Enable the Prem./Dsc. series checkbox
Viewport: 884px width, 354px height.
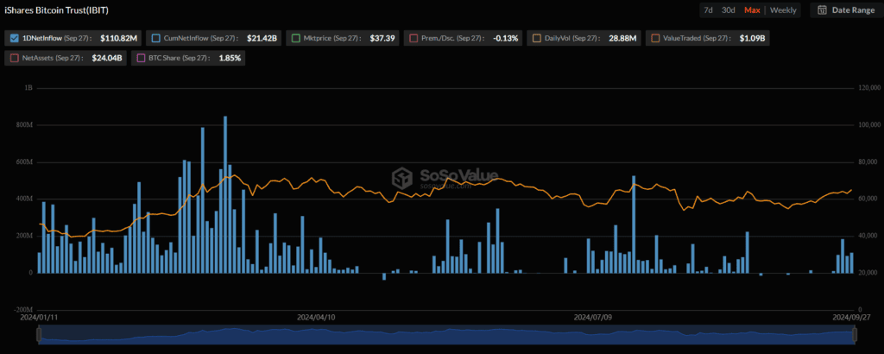(414, 38)
